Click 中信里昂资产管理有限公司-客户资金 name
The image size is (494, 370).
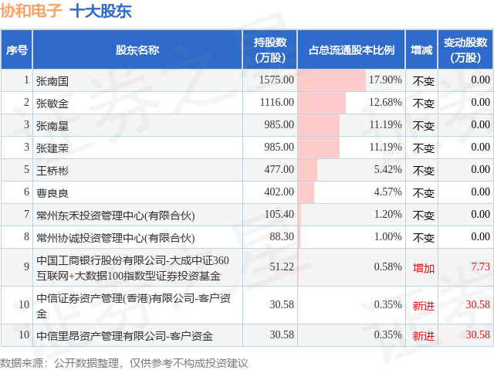click(124, 336)
